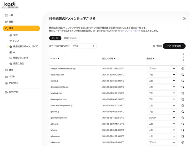Open the レンズ lenses subsection
This screenshot has width=190, height=146.
(x=14, y=41)
